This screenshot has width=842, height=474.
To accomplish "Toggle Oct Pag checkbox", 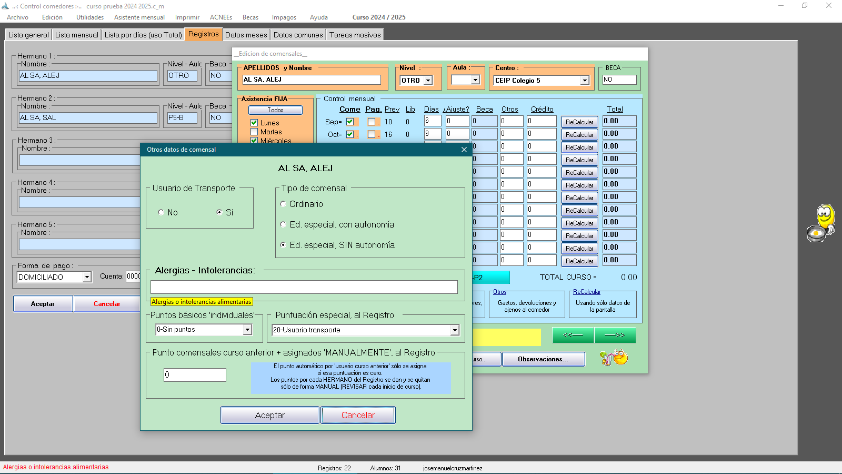I will (372, 134).
